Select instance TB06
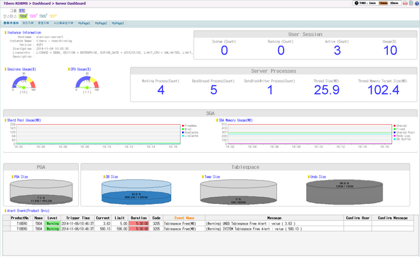This screenshot has height=257, width=420. tap(43, 16)
